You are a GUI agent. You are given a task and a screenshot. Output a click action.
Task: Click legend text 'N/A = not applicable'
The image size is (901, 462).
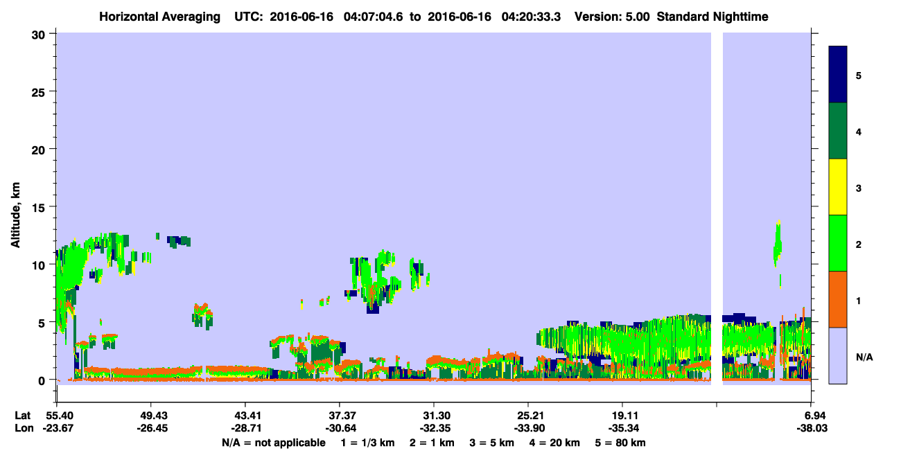(274, 443)
